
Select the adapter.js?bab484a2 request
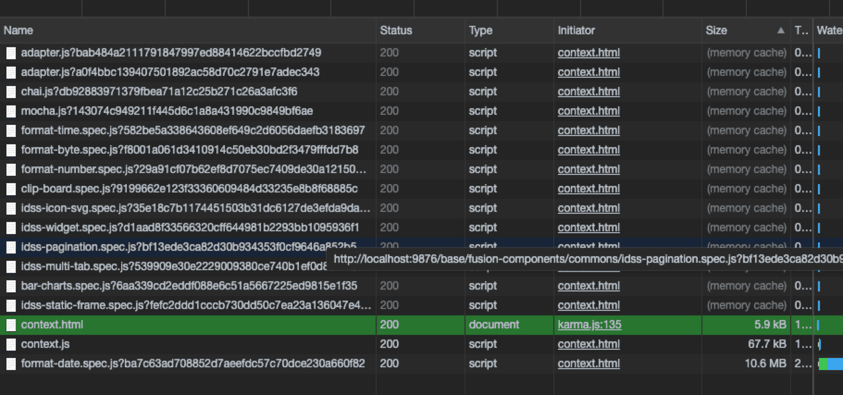(x=171, y=53)
